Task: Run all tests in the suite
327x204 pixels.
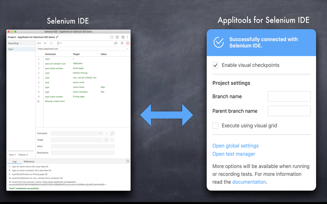Action: click(39, 43)
